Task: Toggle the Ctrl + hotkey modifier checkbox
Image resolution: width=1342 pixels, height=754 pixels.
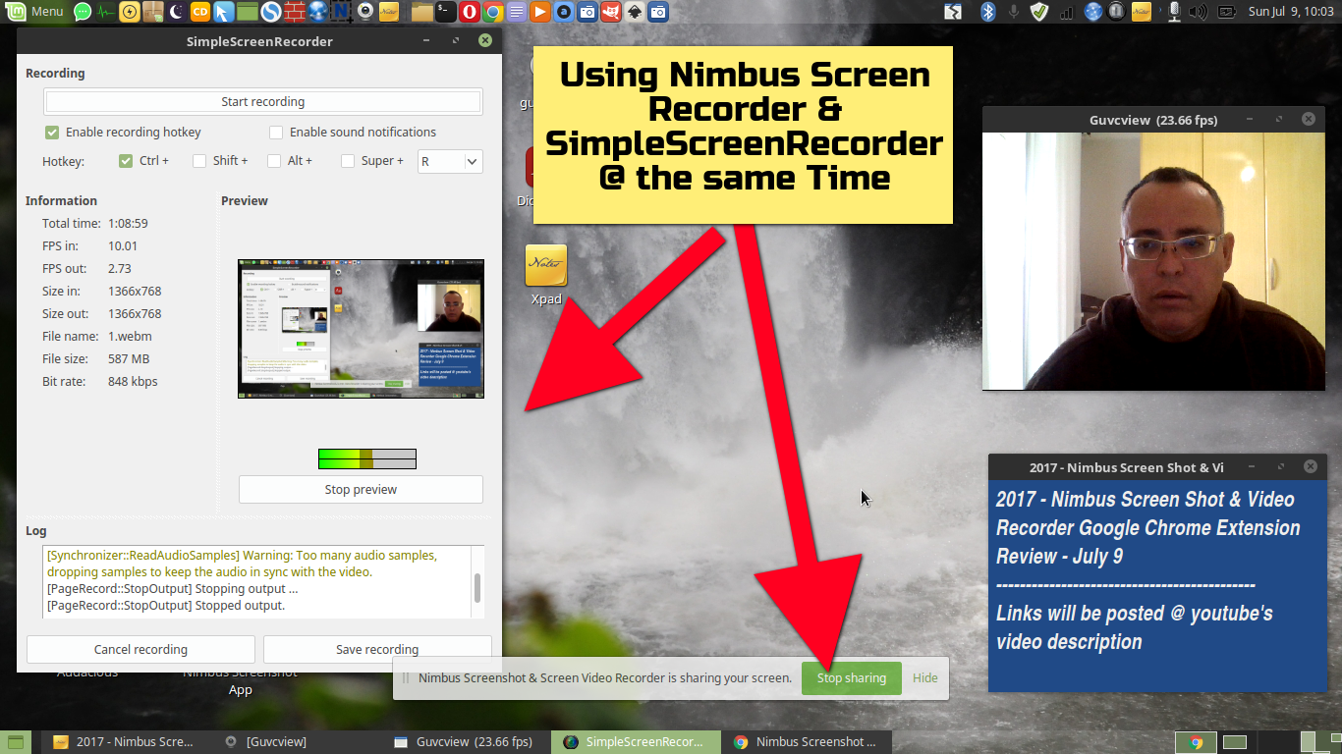Action: (x=126, y=160)
